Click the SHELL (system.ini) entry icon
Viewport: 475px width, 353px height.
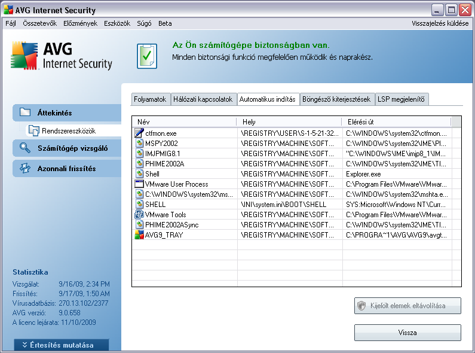tap(139, 204)
